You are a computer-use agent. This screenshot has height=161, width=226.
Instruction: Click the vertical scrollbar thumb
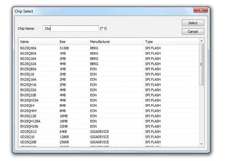click(201, 65)
